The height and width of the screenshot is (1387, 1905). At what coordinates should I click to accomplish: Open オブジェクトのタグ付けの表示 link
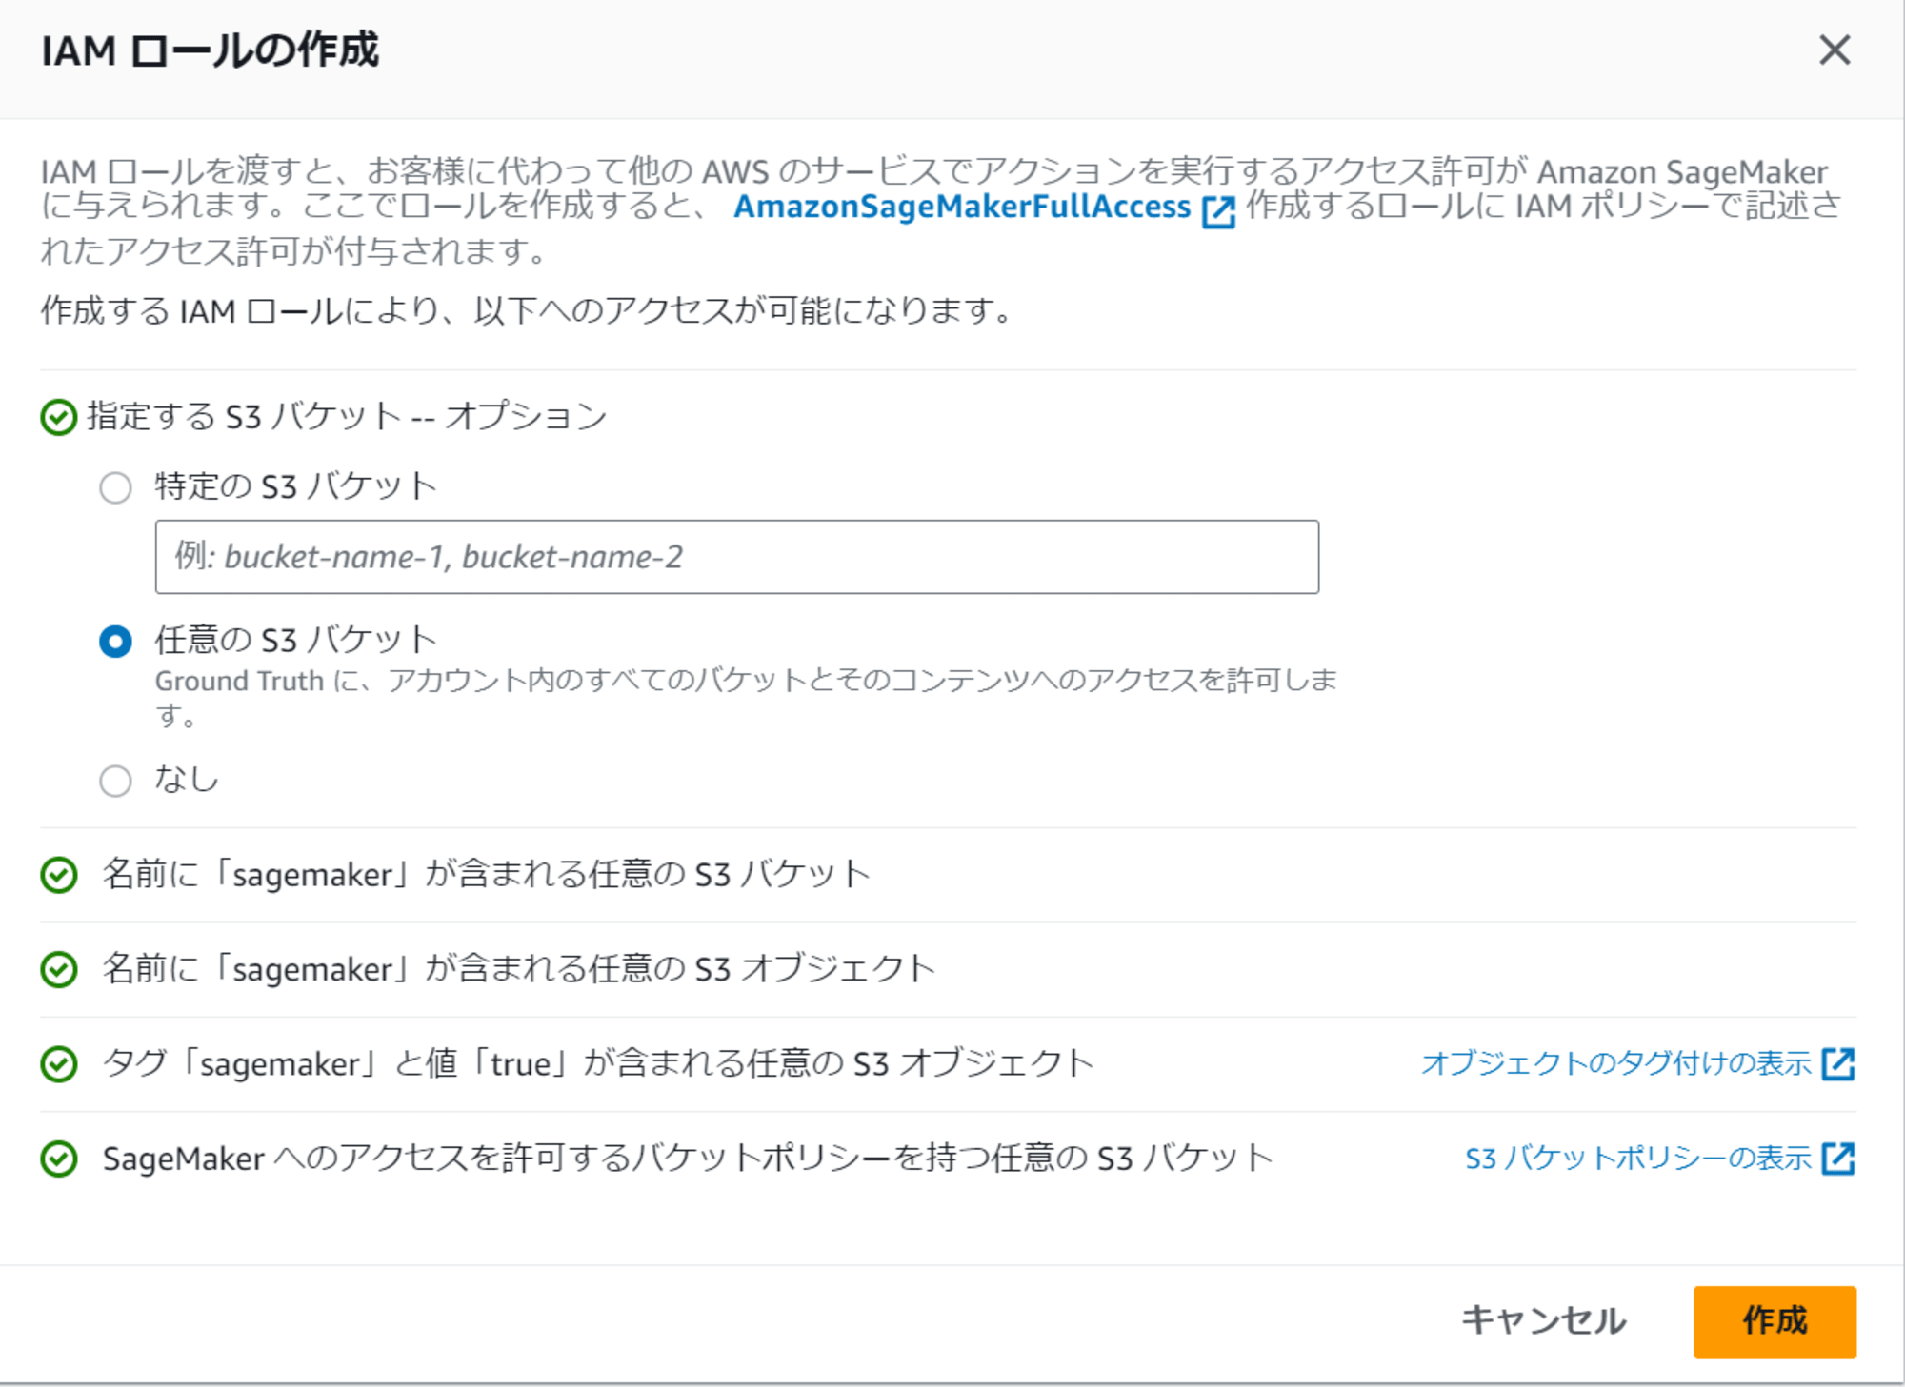click(1616, 1063)
